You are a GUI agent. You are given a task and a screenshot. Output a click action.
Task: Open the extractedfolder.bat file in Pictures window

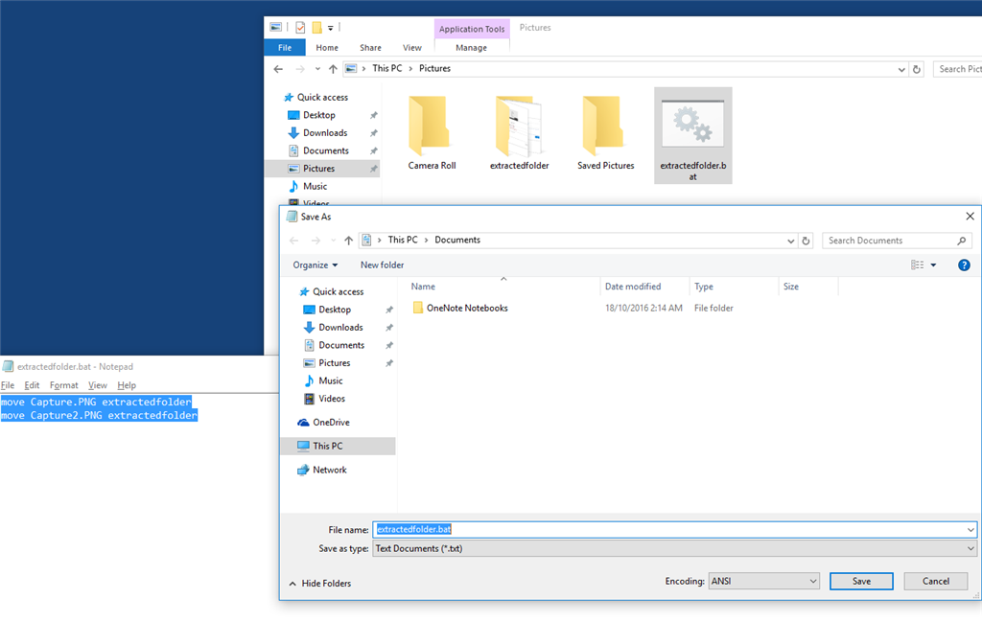click(x=692, y=136)
